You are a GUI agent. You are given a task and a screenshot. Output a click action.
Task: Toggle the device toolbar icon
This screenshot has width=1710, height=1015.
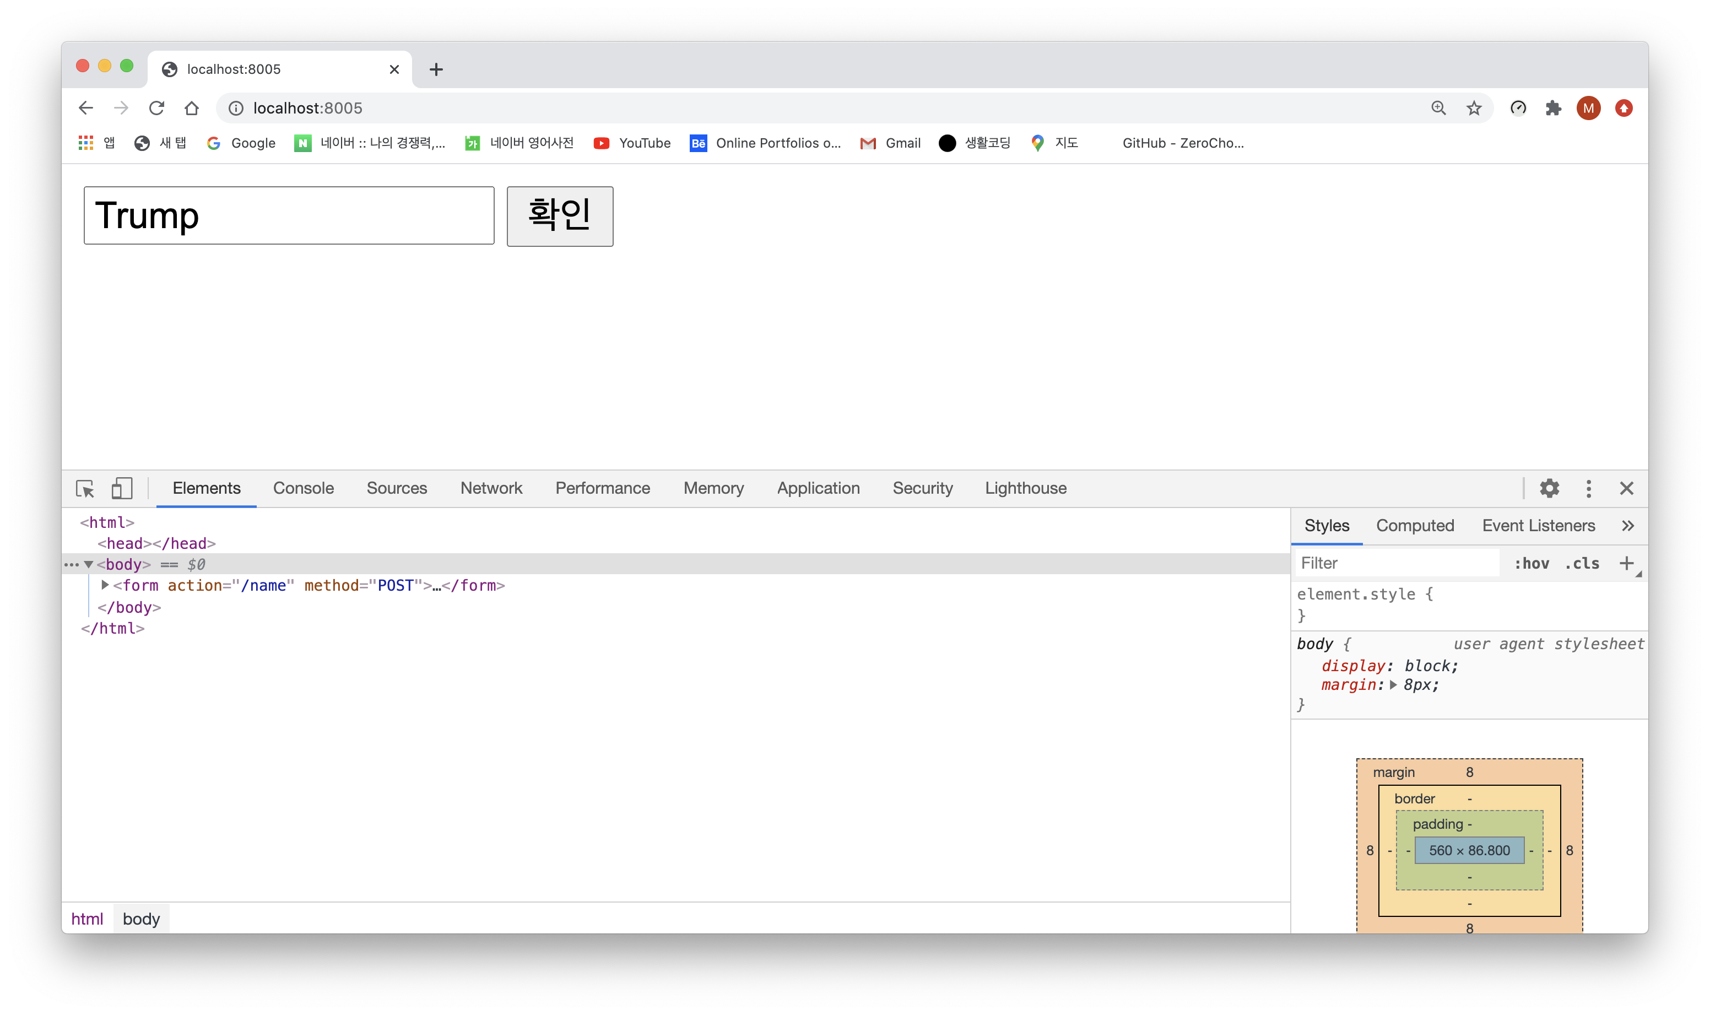(122, 488)
